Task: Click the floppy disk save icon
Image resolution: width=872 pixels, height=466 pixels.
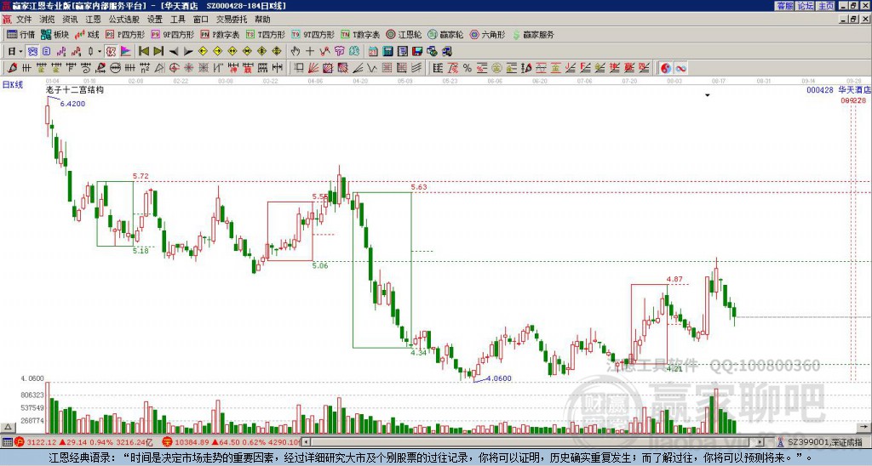Action: click(x=417, y=52)
